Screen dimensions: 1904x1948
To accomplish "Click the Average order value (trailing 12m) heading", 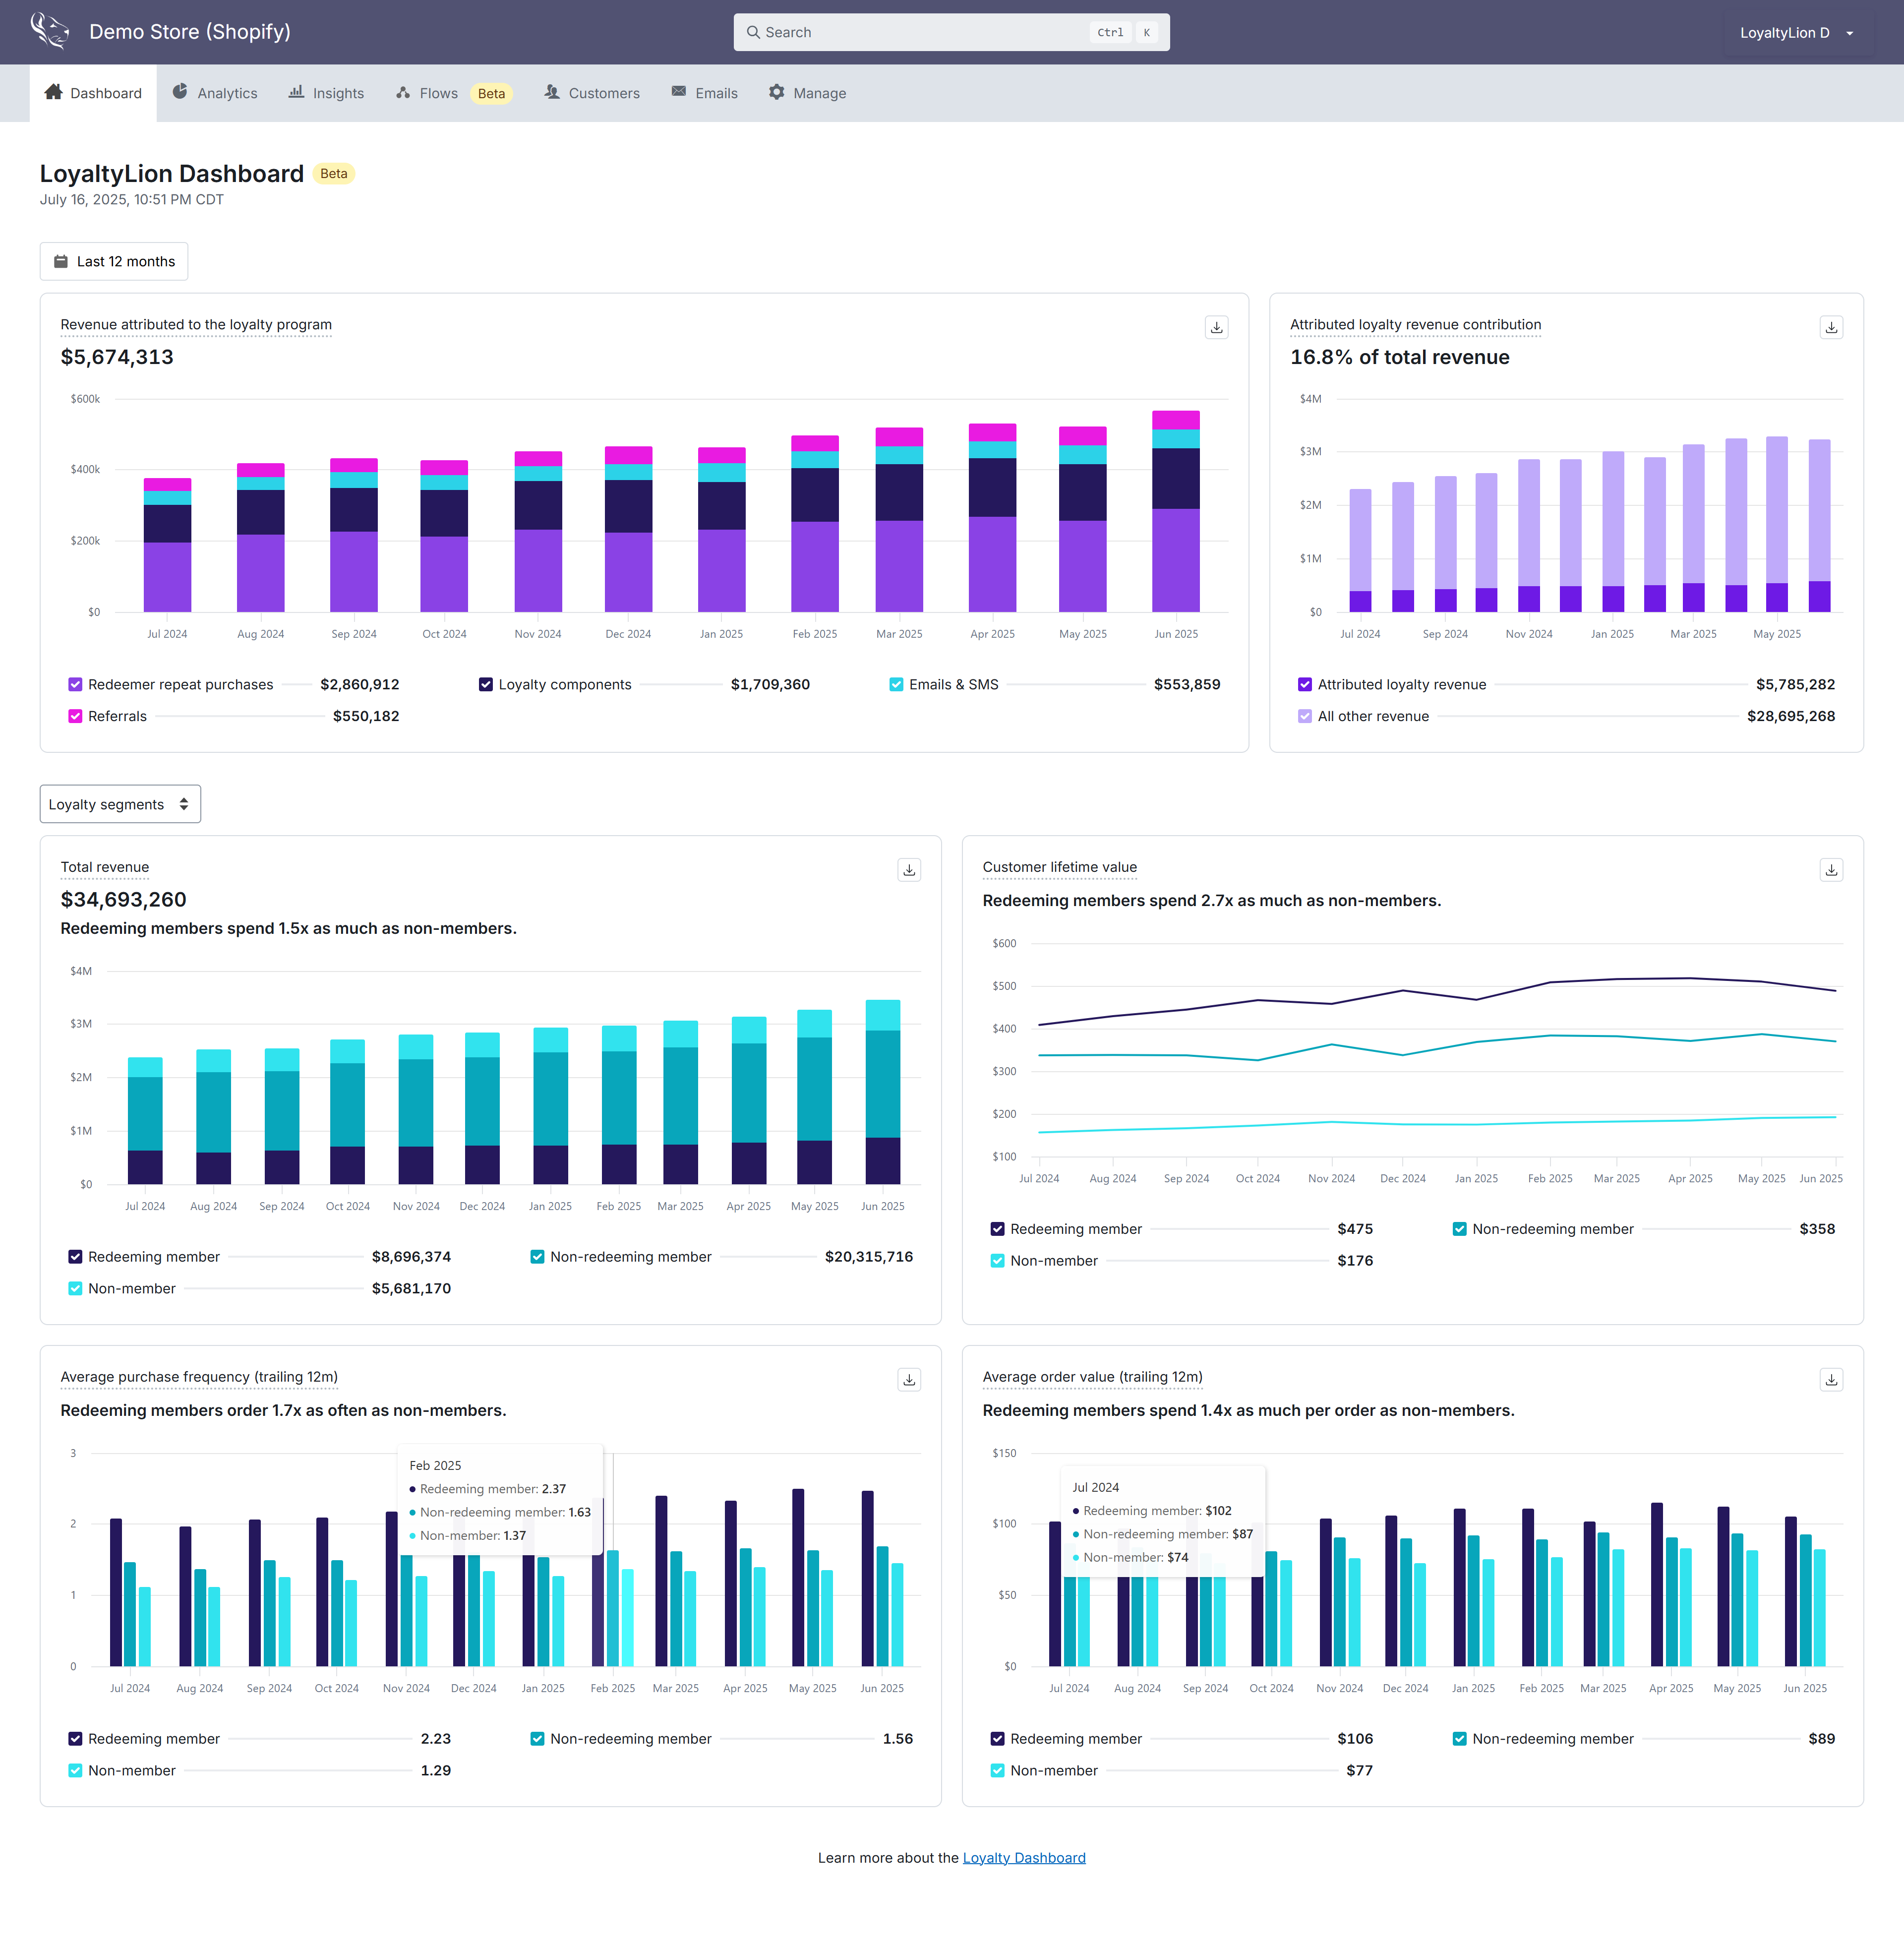I will click(1092, 1378).
